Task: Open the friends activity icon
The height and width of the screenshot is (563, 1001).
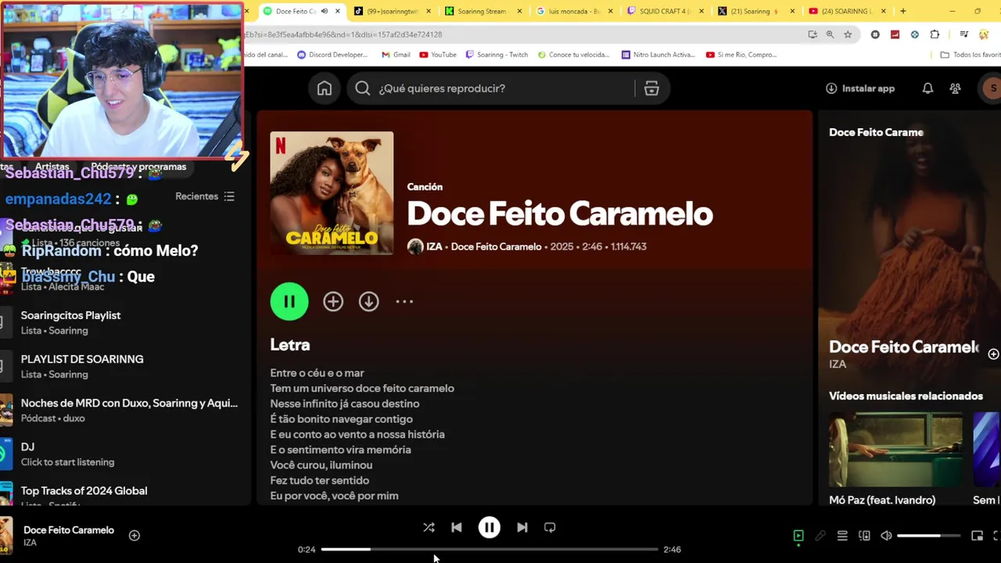Action: click(x=956, y=88)
